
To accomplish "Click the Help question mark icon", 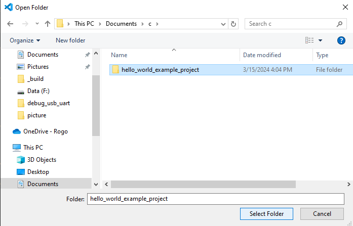I will coord(341,40).
